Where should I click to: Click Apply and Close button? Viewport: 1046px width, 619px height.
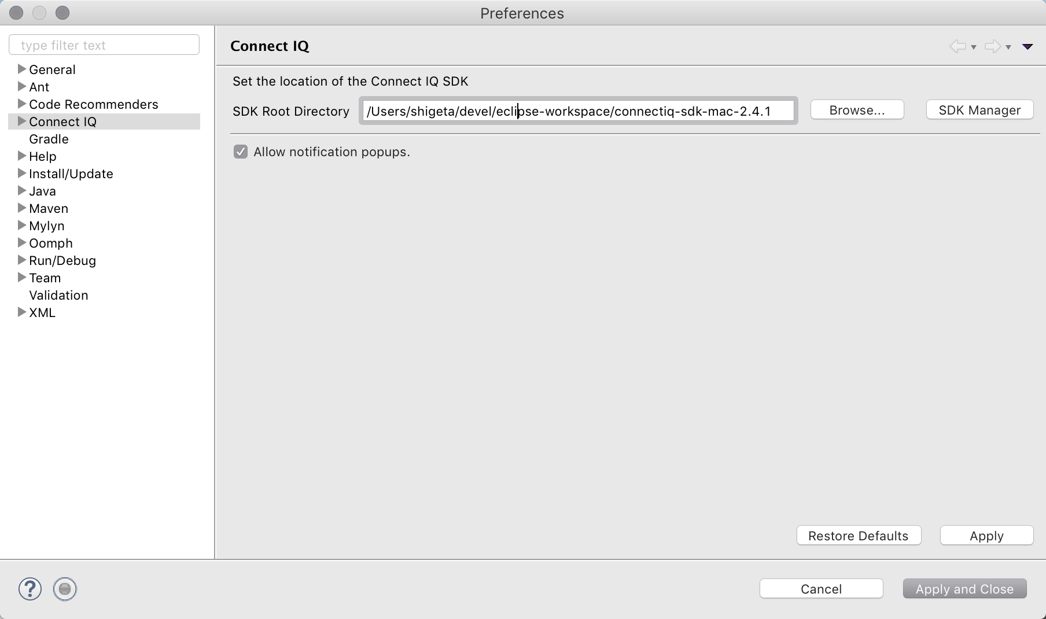(x=964, y=589)
